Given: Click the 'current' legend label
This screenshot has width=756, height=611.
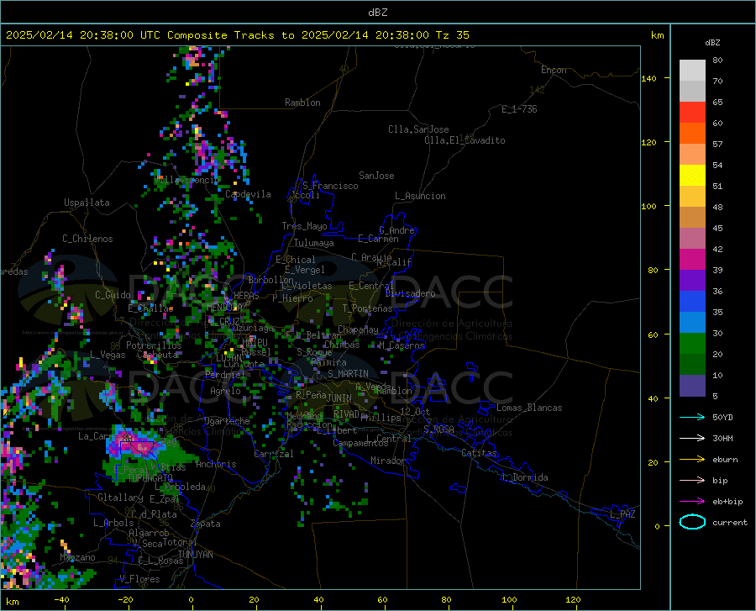Looking at the screenshot, I should (x=729, y=522).
